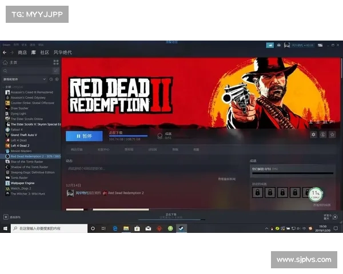The width and height of the screenshot is (343, 274).
Task: Open File Explorer from taskbar
Action: pos(126,228)
